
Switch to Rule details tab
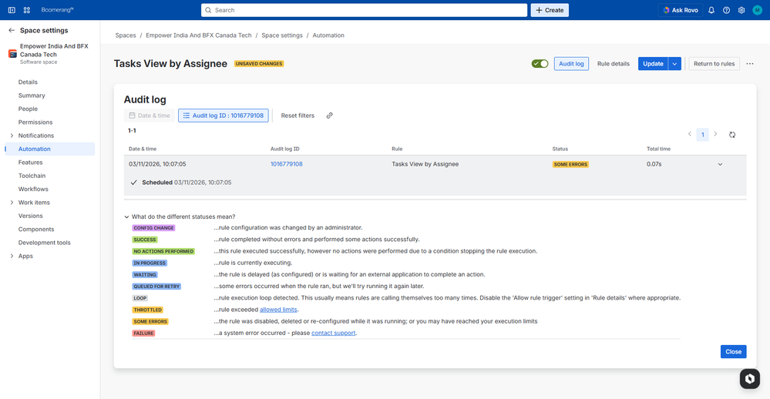pos(613,64)
